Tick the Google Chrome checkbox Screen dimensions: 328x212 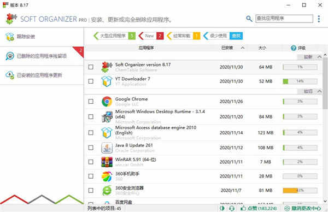click(x=91, y=102)
